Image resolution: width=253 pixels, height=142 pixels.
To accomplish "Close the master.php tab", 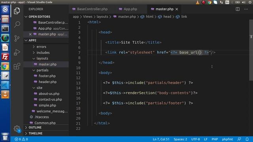I will coord(177,9).
